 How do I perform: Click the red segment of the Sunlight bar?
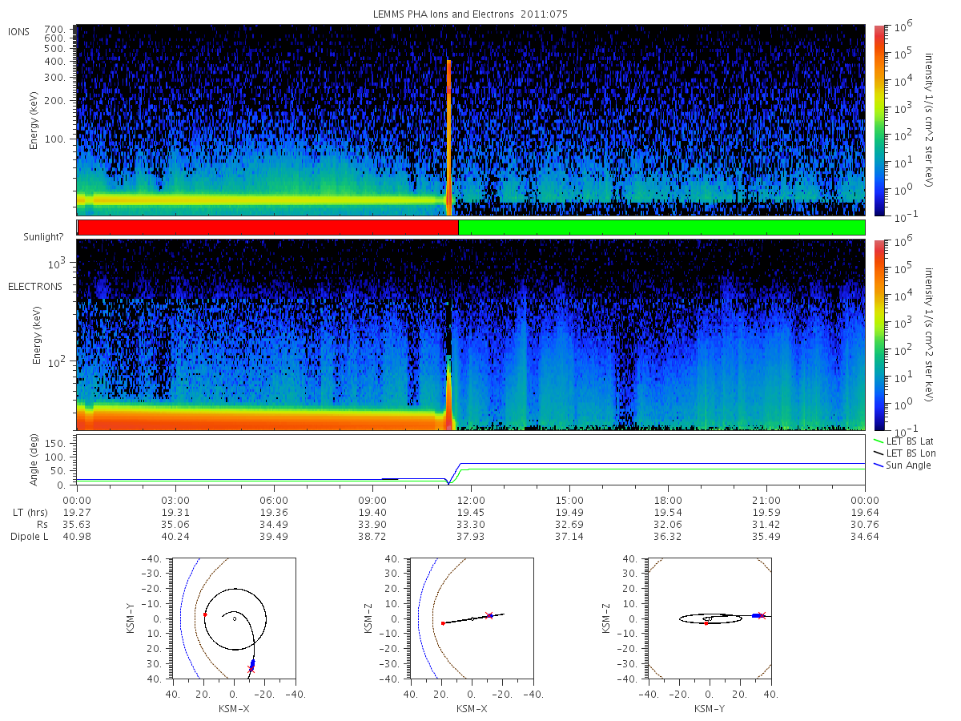(x=268, y=228)
